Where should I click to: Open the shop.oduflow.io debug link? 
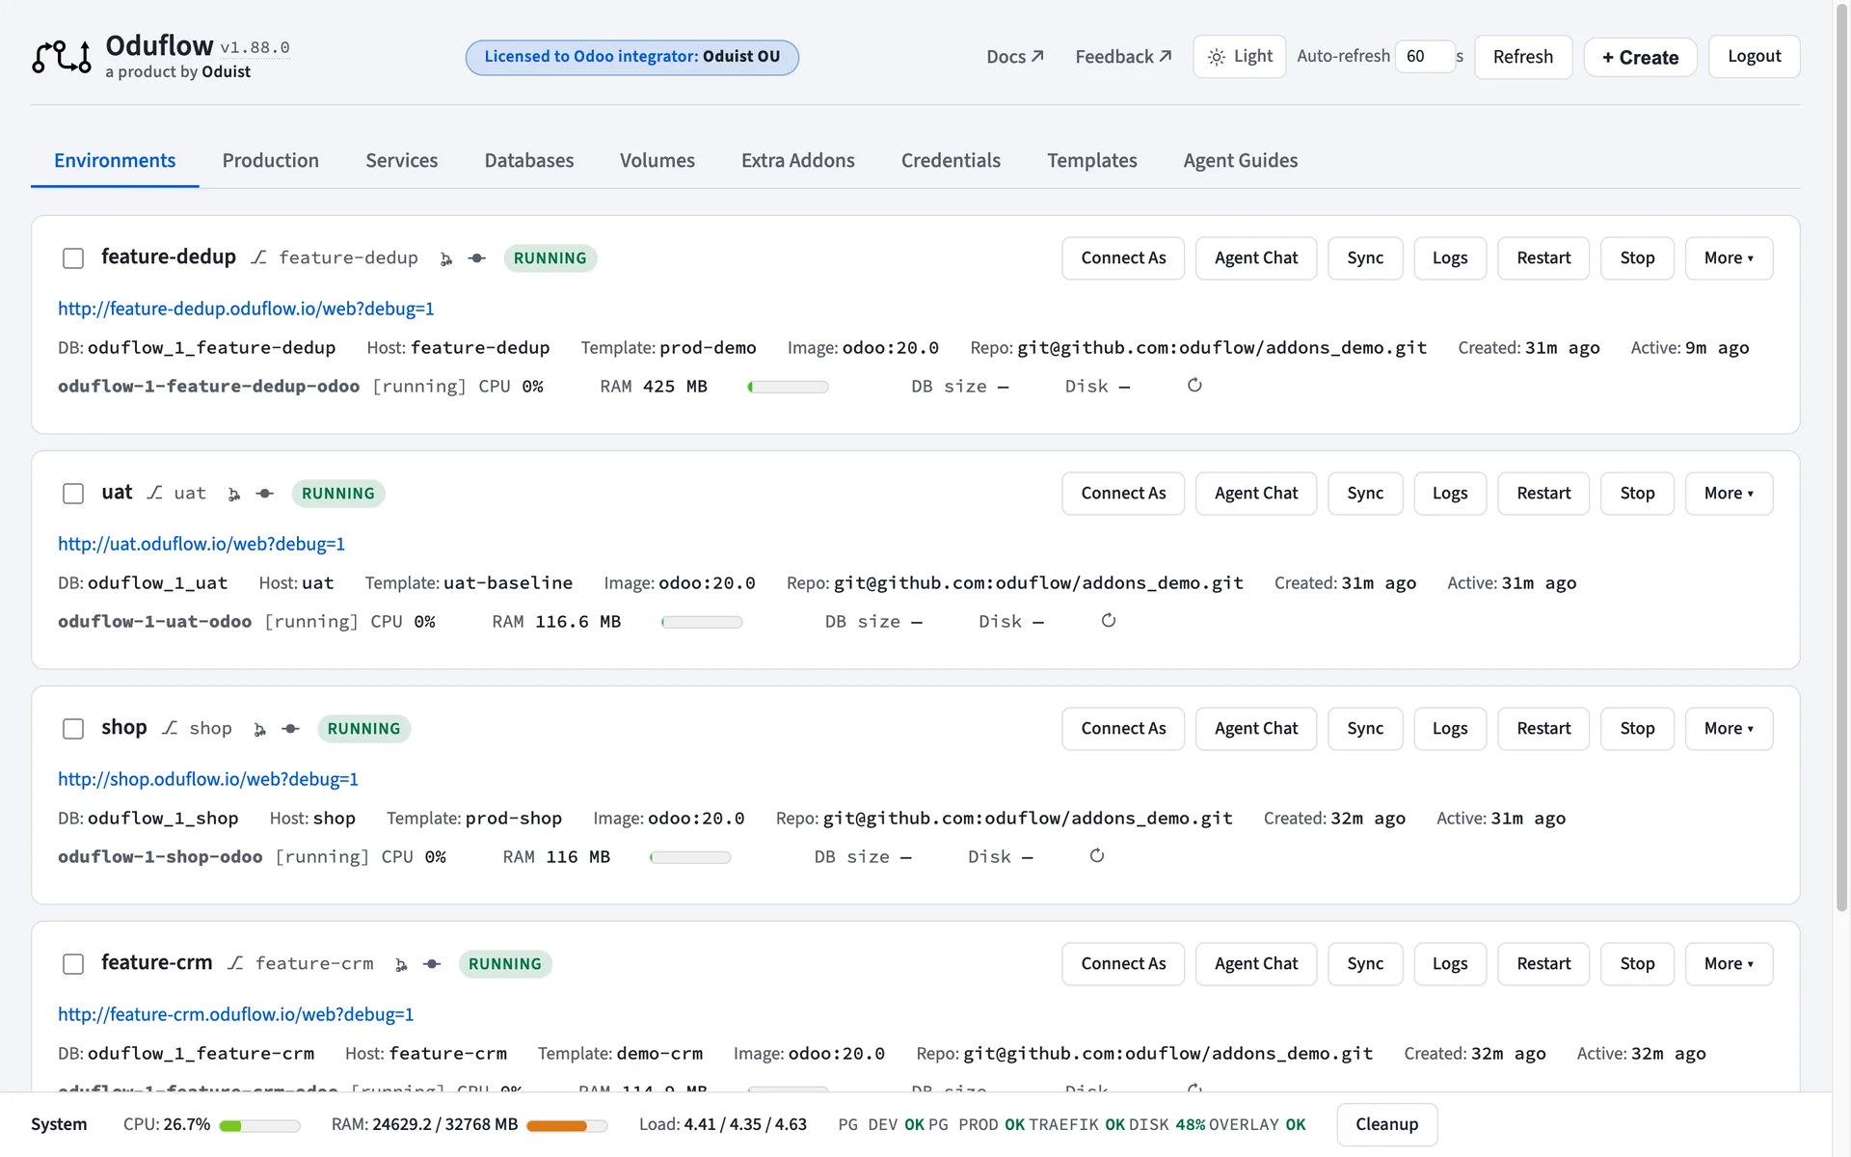click(x=208, y=779)
